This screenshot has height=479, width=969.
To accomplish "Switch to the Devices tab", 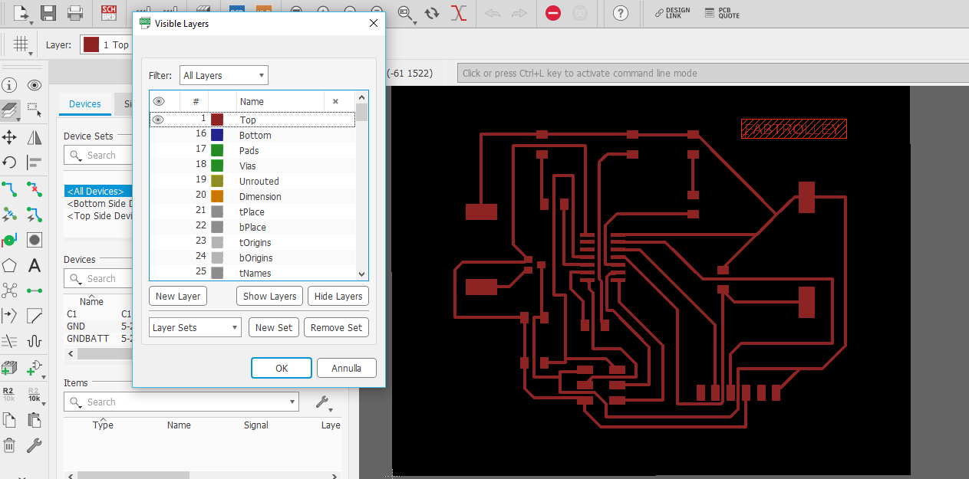I will click(84, 104).
